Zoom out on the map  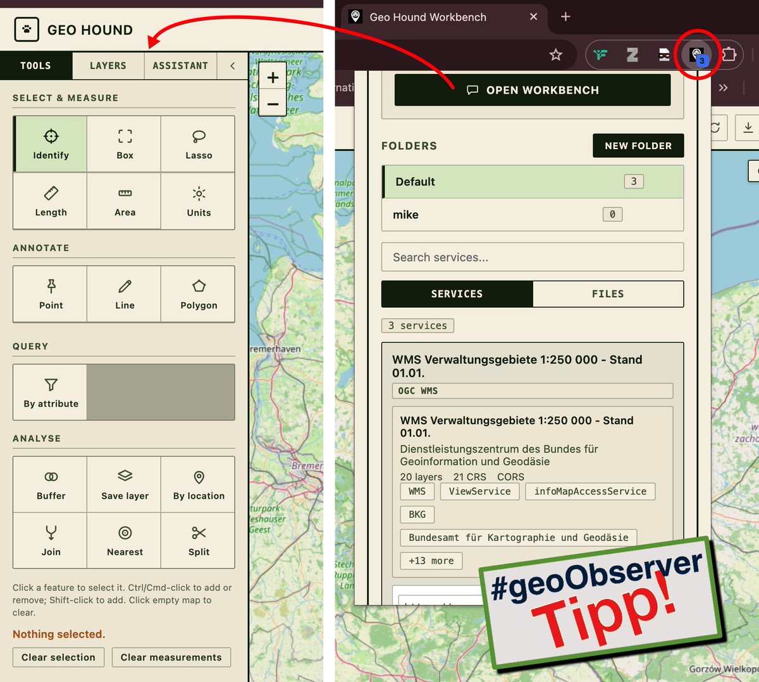[273, 104]
